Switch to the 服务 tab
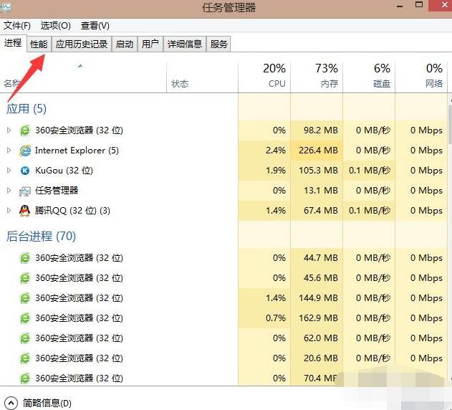Viewport: 452px width, 410px height. click(218, 44)
